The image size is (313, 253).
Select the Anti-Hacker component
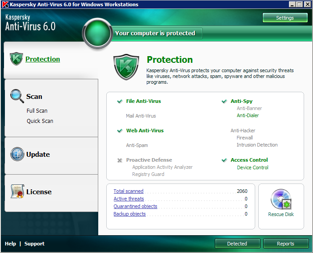point(243,131)
